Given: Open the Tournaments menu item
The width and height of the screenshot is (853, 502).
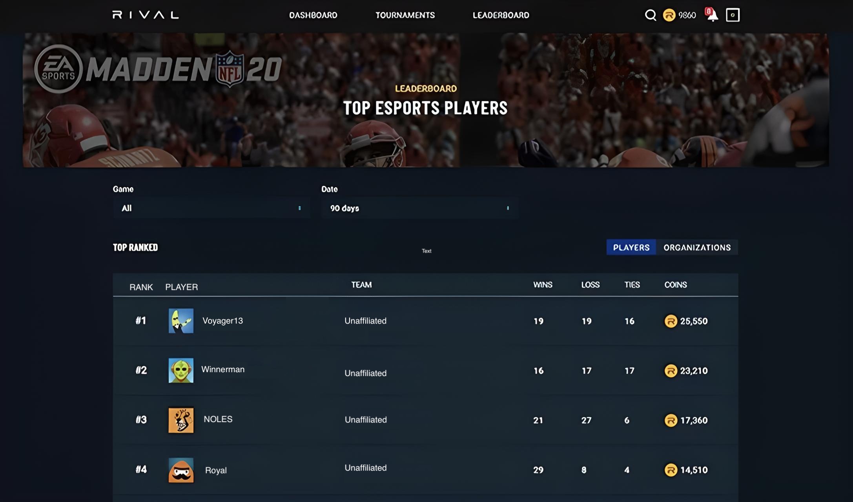Looking at the screenshot, I should click(x=405, y=15).
